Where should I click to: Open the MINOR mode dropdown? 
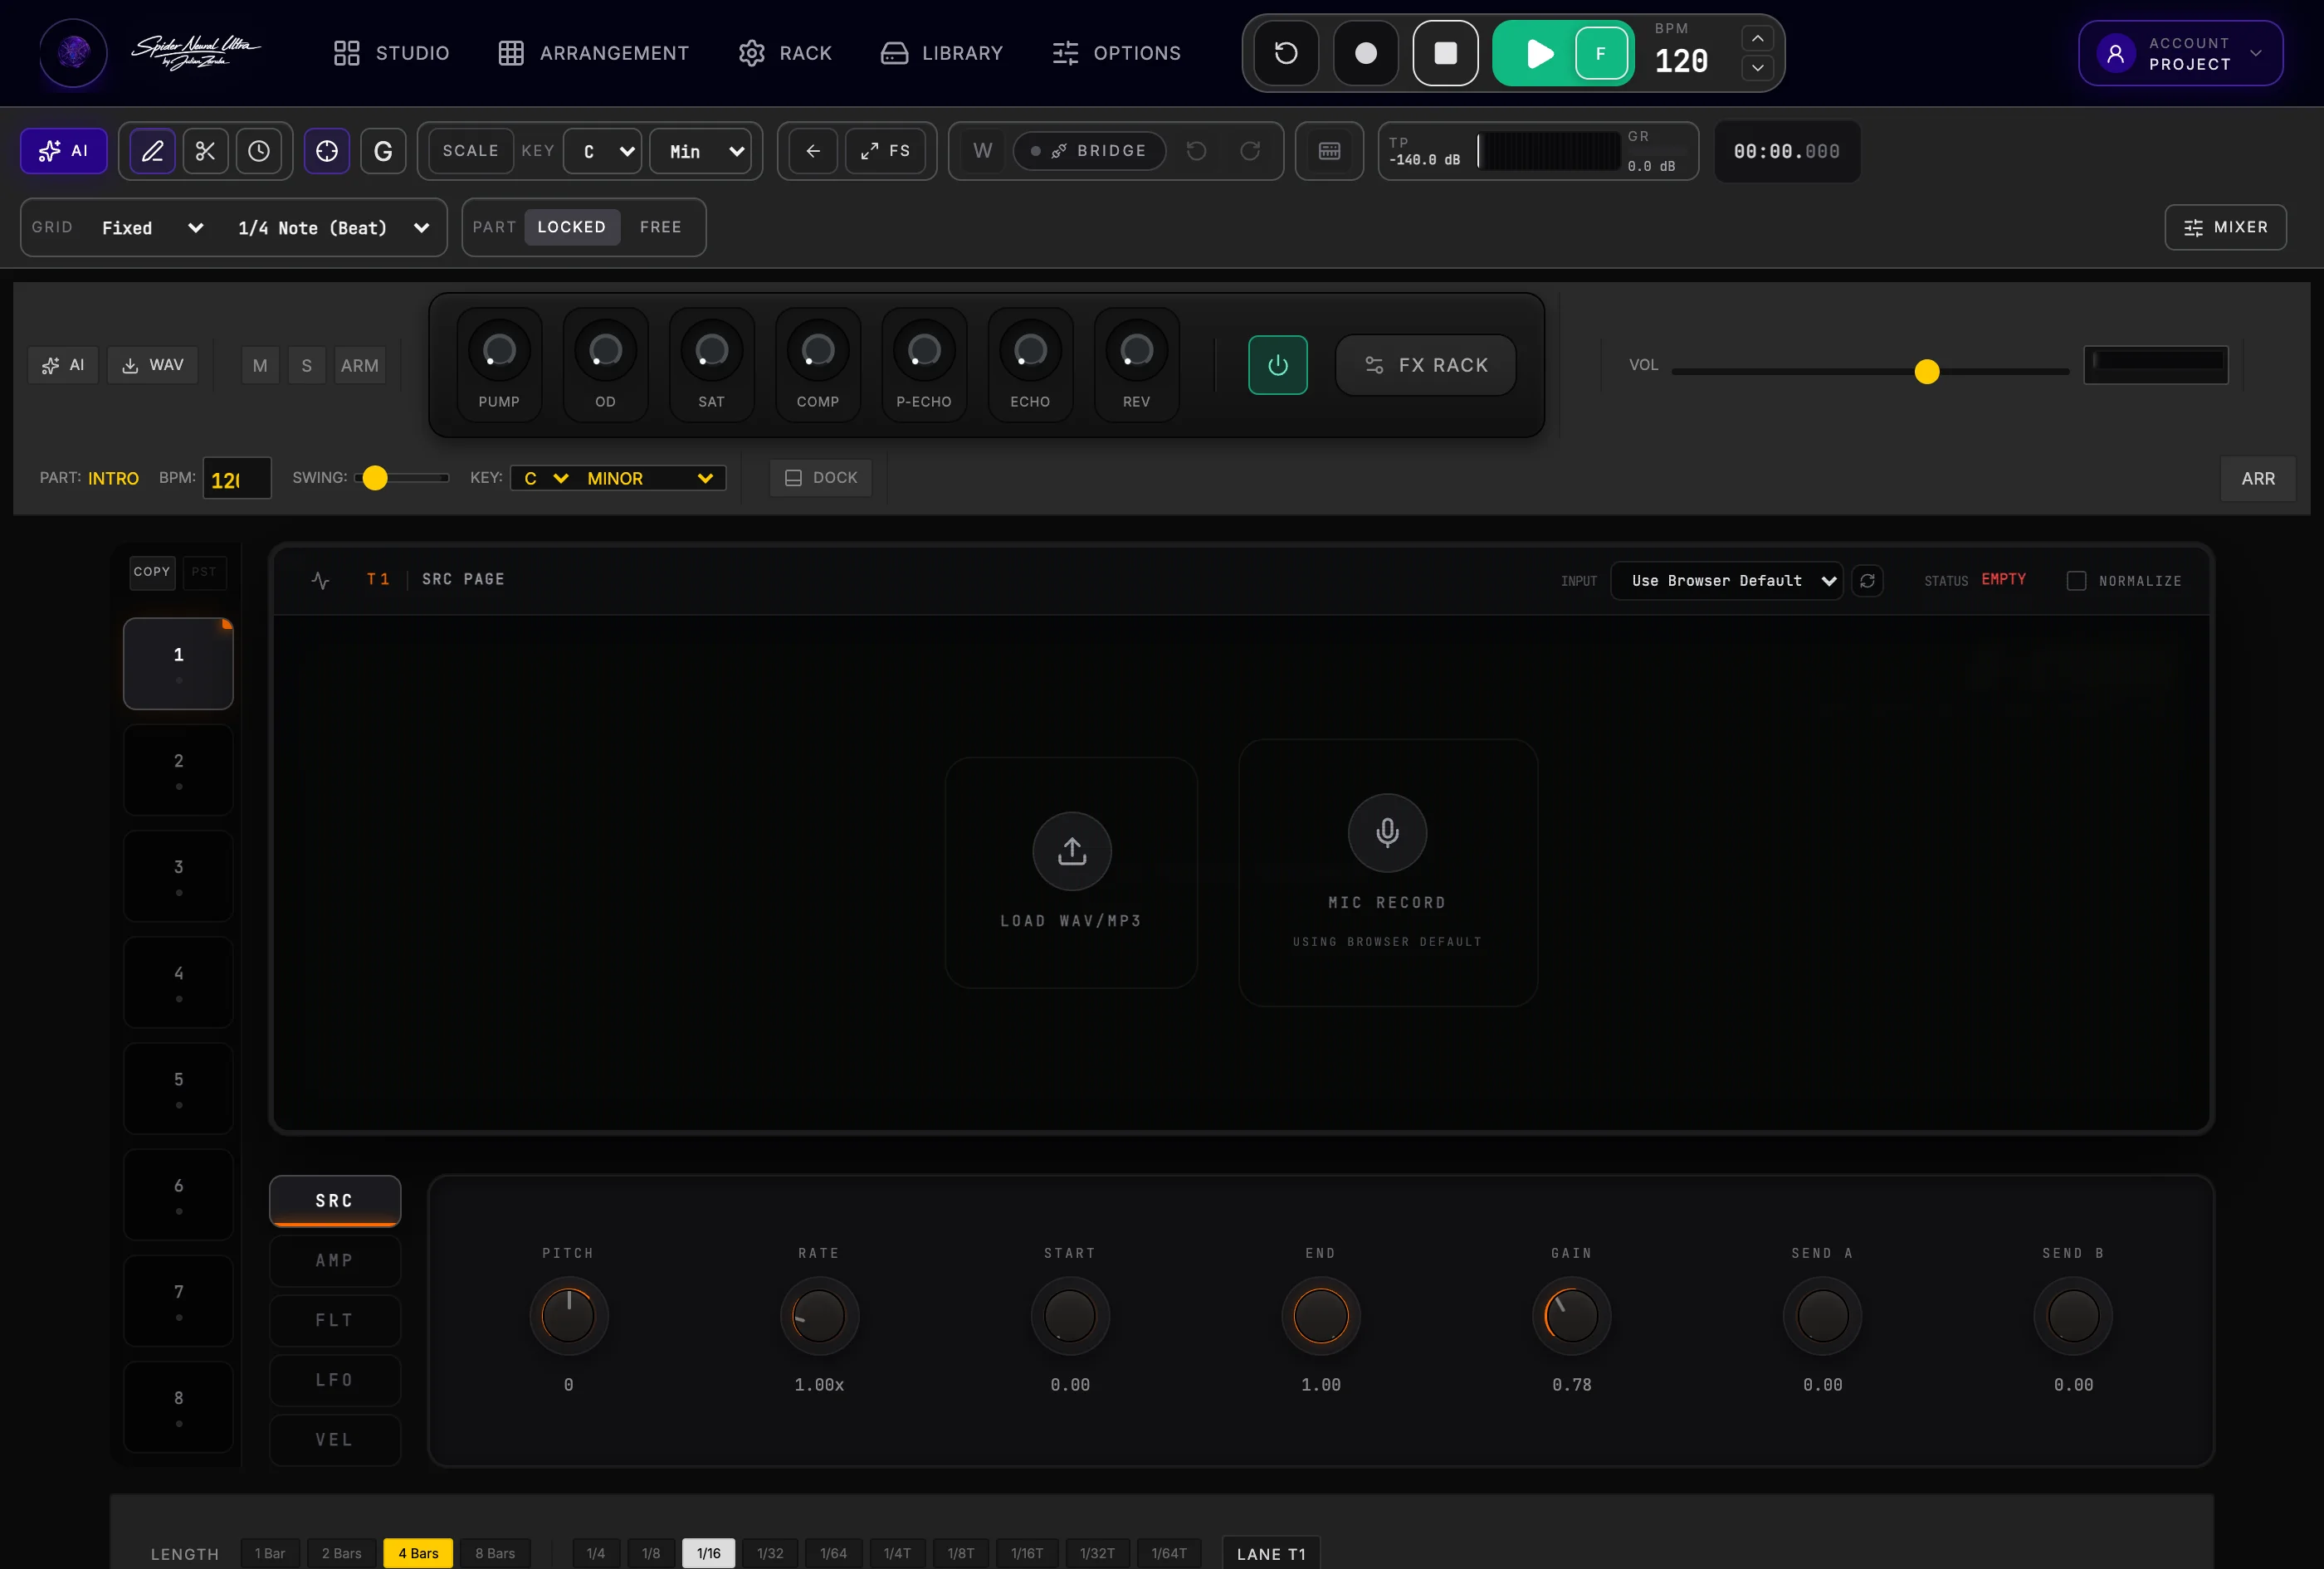(x=650, y=479)
